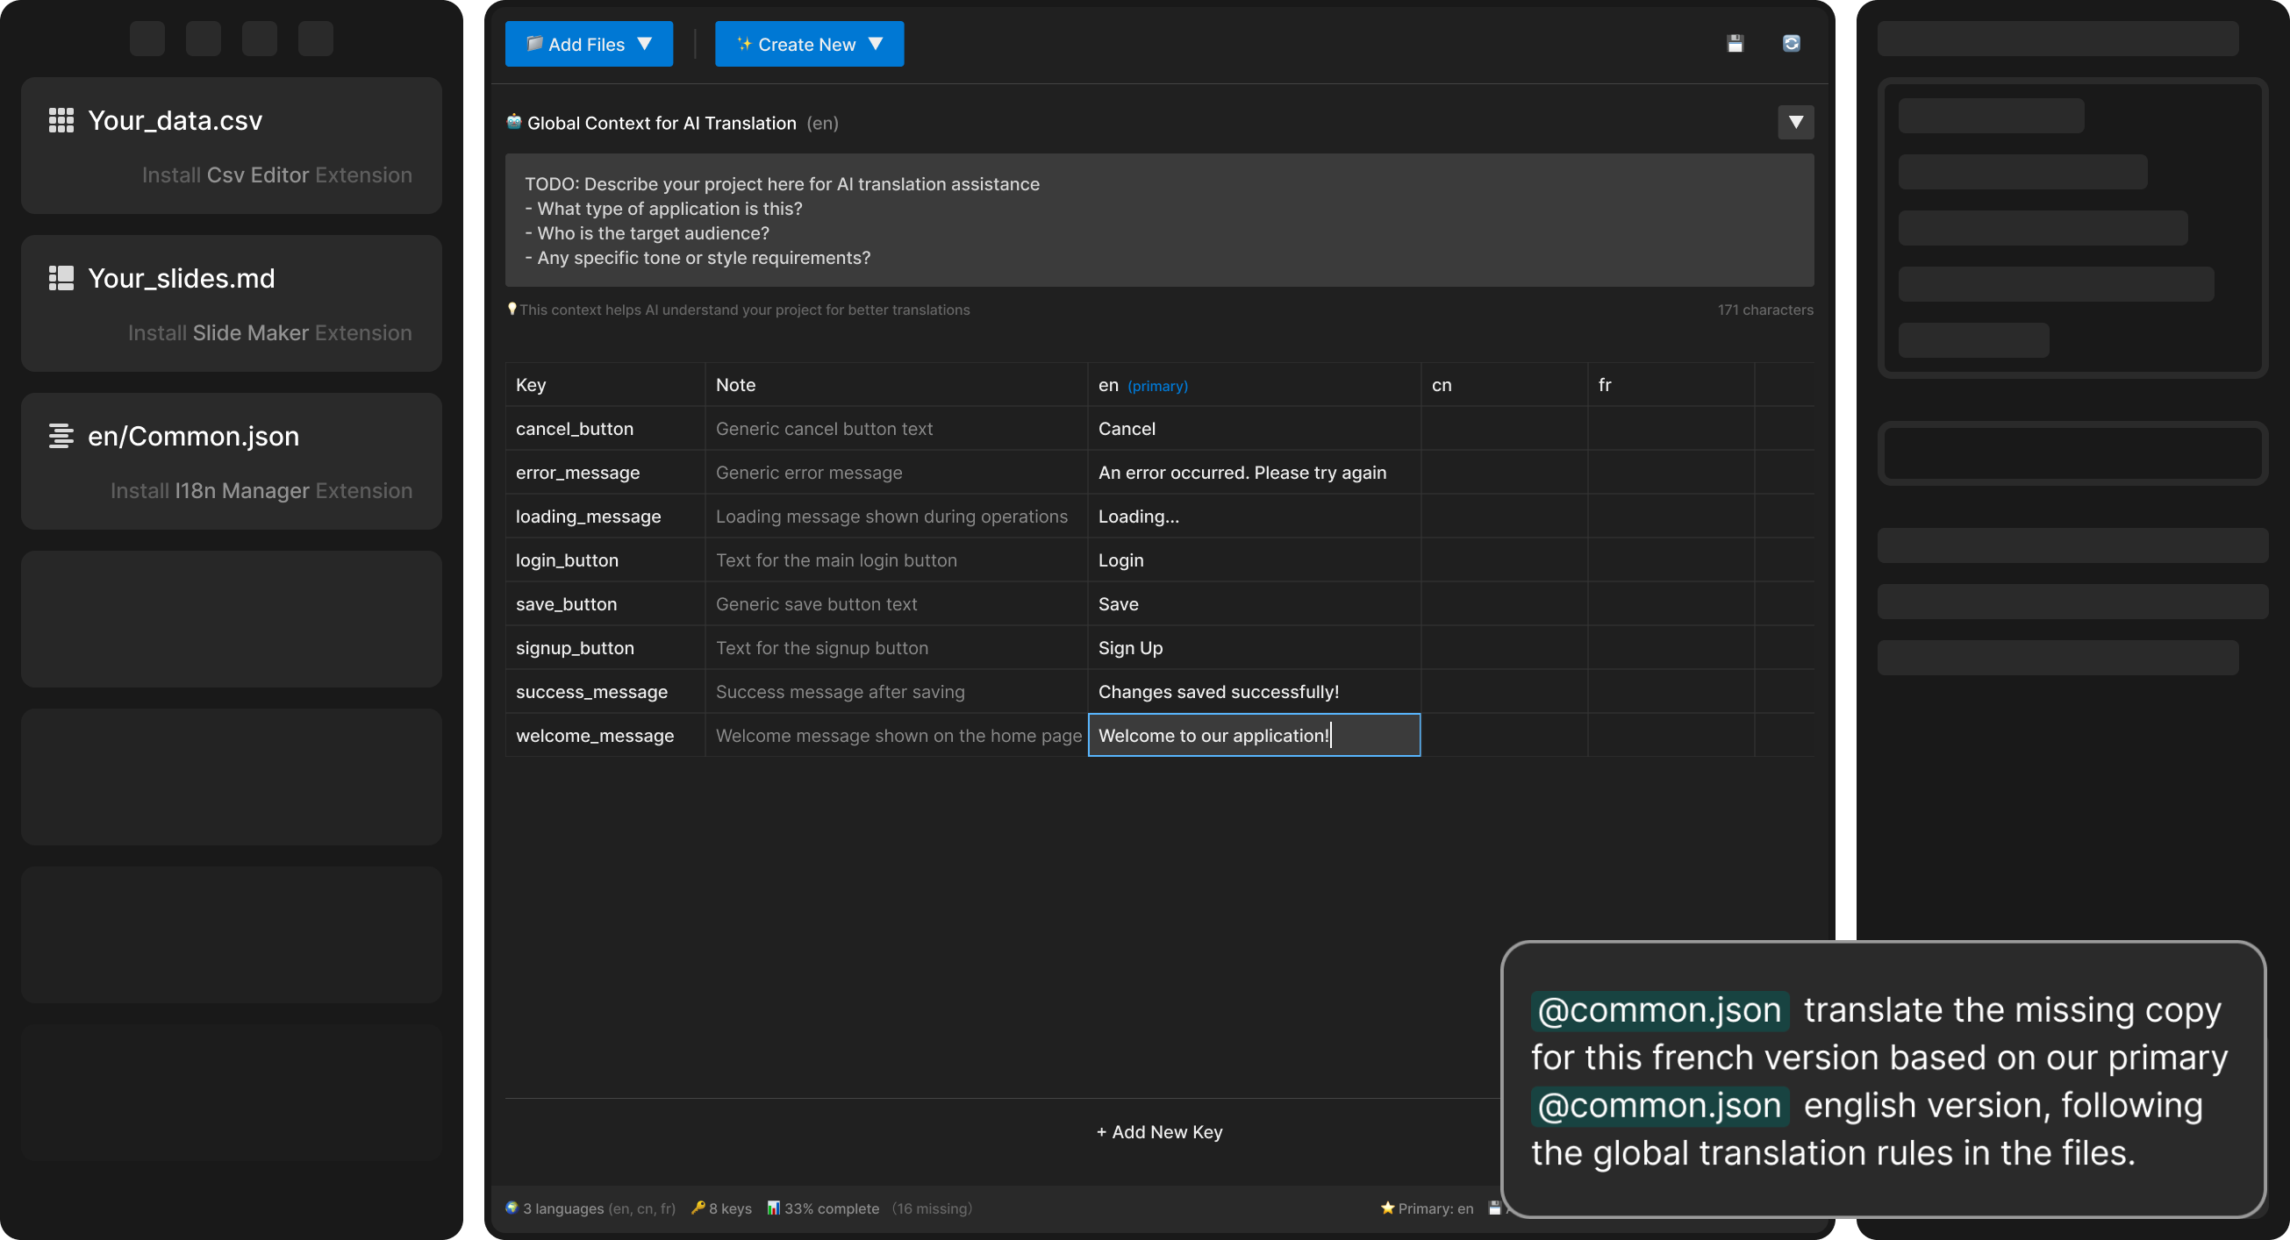The height and width of the screenshot is (1240, 2290).
Task: Open the Your_data.csv file title
Action: [175, 120]
